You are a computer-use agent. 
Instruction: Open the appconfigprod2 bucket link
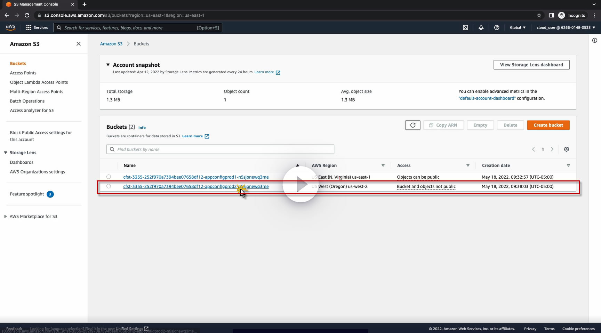pyautogui.click(x=196, y=186)
